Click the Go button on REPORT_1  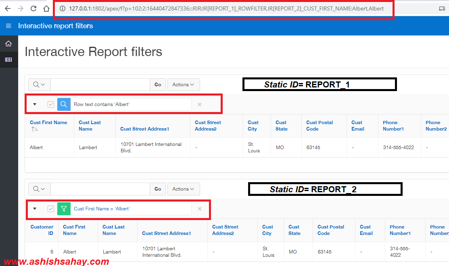pyautogui.click(x=157, y=84)
